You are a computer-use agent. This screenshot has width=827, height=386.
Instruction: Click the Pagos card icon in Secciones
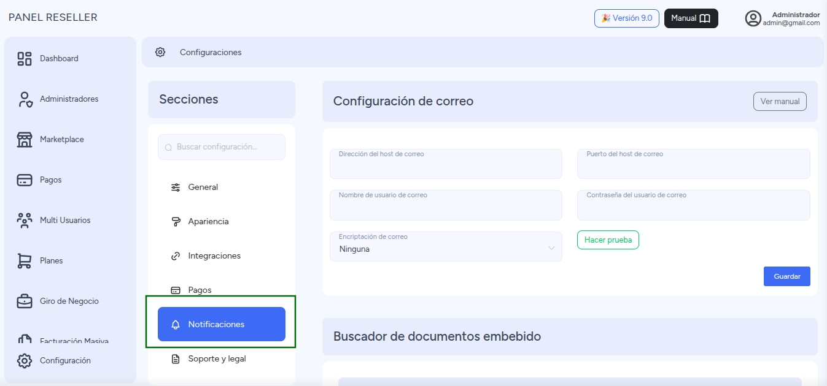click(x=176, y=290)
